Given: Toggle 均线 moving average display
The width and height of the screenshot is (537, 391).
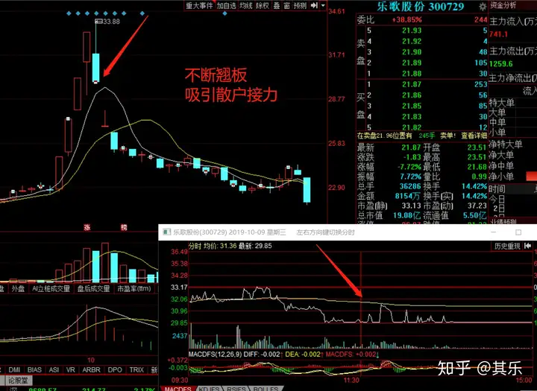Looking at the screenshot, I should [246, 5].
